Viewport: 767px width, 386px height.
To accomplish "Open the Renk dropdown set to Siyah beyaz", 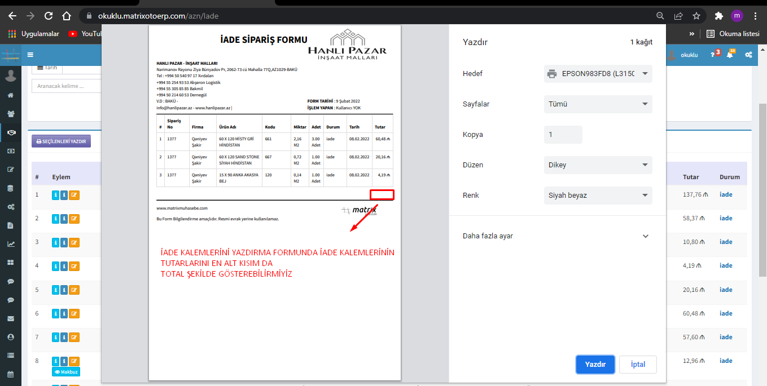I will pyautogui.click(x=598, y=196).
